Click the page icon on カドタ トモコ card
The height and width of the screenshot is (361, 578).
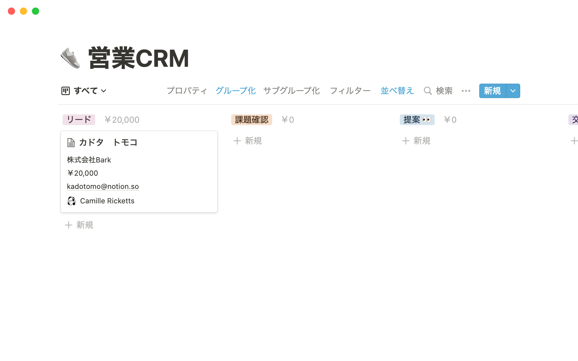point(71,143)
